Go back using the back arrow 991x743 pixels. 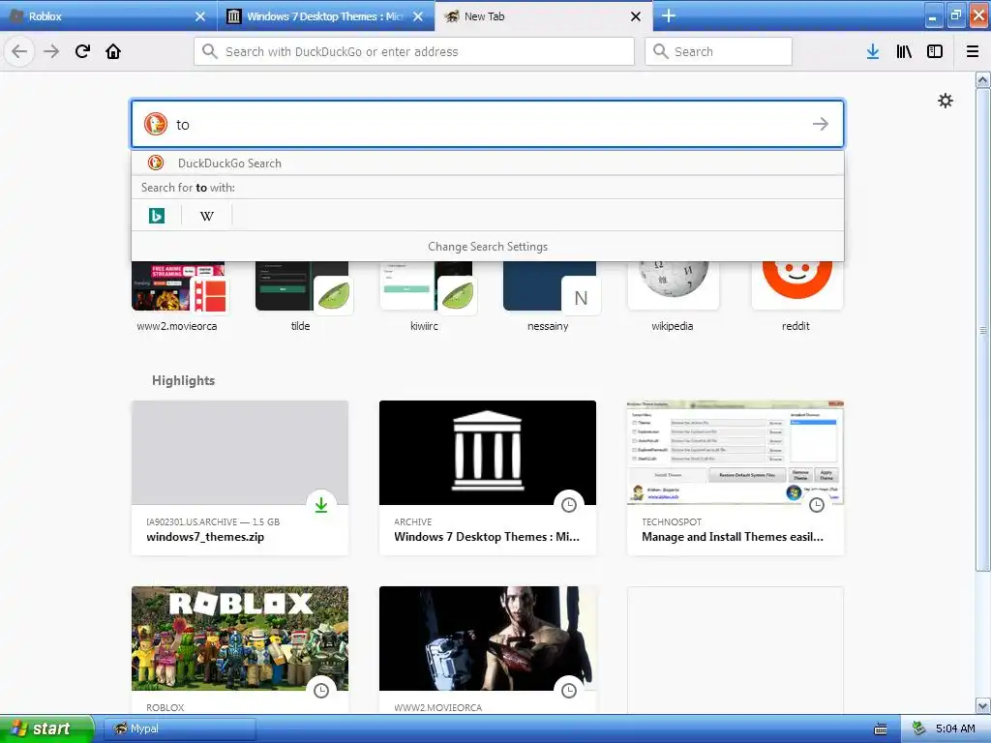pos(19,51)
